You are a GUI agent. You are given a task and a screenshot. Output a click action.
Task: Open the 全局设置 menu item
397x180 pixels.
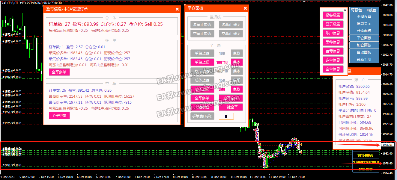pyautogui.click(x=364, y=17)
